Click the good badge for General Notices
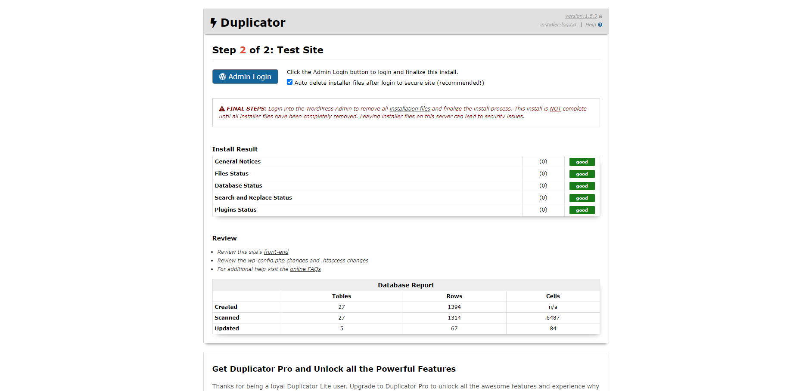Viewport: 812px width, 391px height. pyautogui.click(x=582, y=162)
